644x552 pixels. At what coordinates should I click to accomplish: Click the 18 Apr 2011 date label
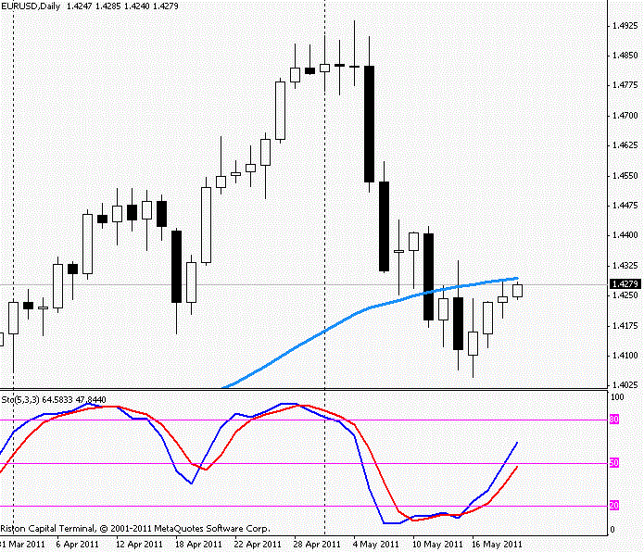(x=198, y=545)
